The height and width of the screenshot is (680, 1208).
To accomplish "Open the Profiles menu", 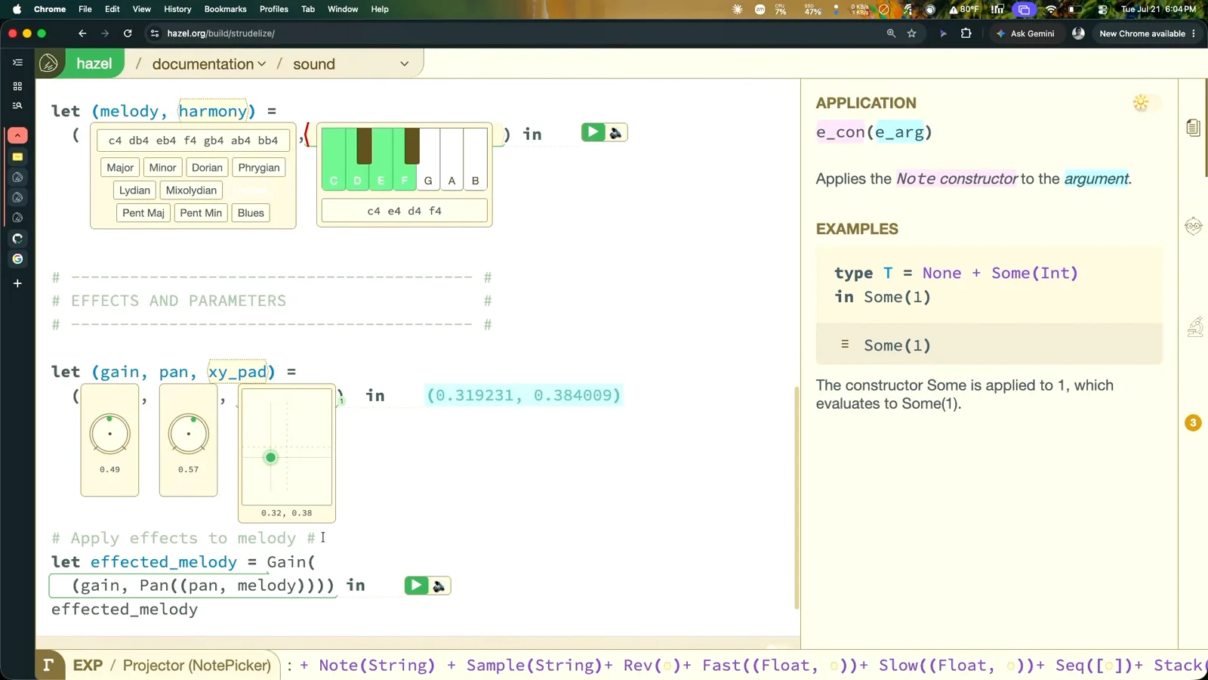I will [274, 9].
